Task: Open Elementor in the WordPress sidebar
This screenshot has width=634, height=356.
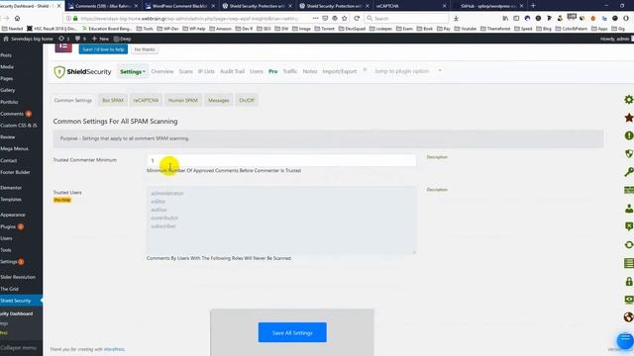Action: click(11, 188)
